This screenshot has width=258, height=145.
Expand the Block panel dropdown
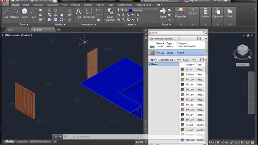coord(166,25)
